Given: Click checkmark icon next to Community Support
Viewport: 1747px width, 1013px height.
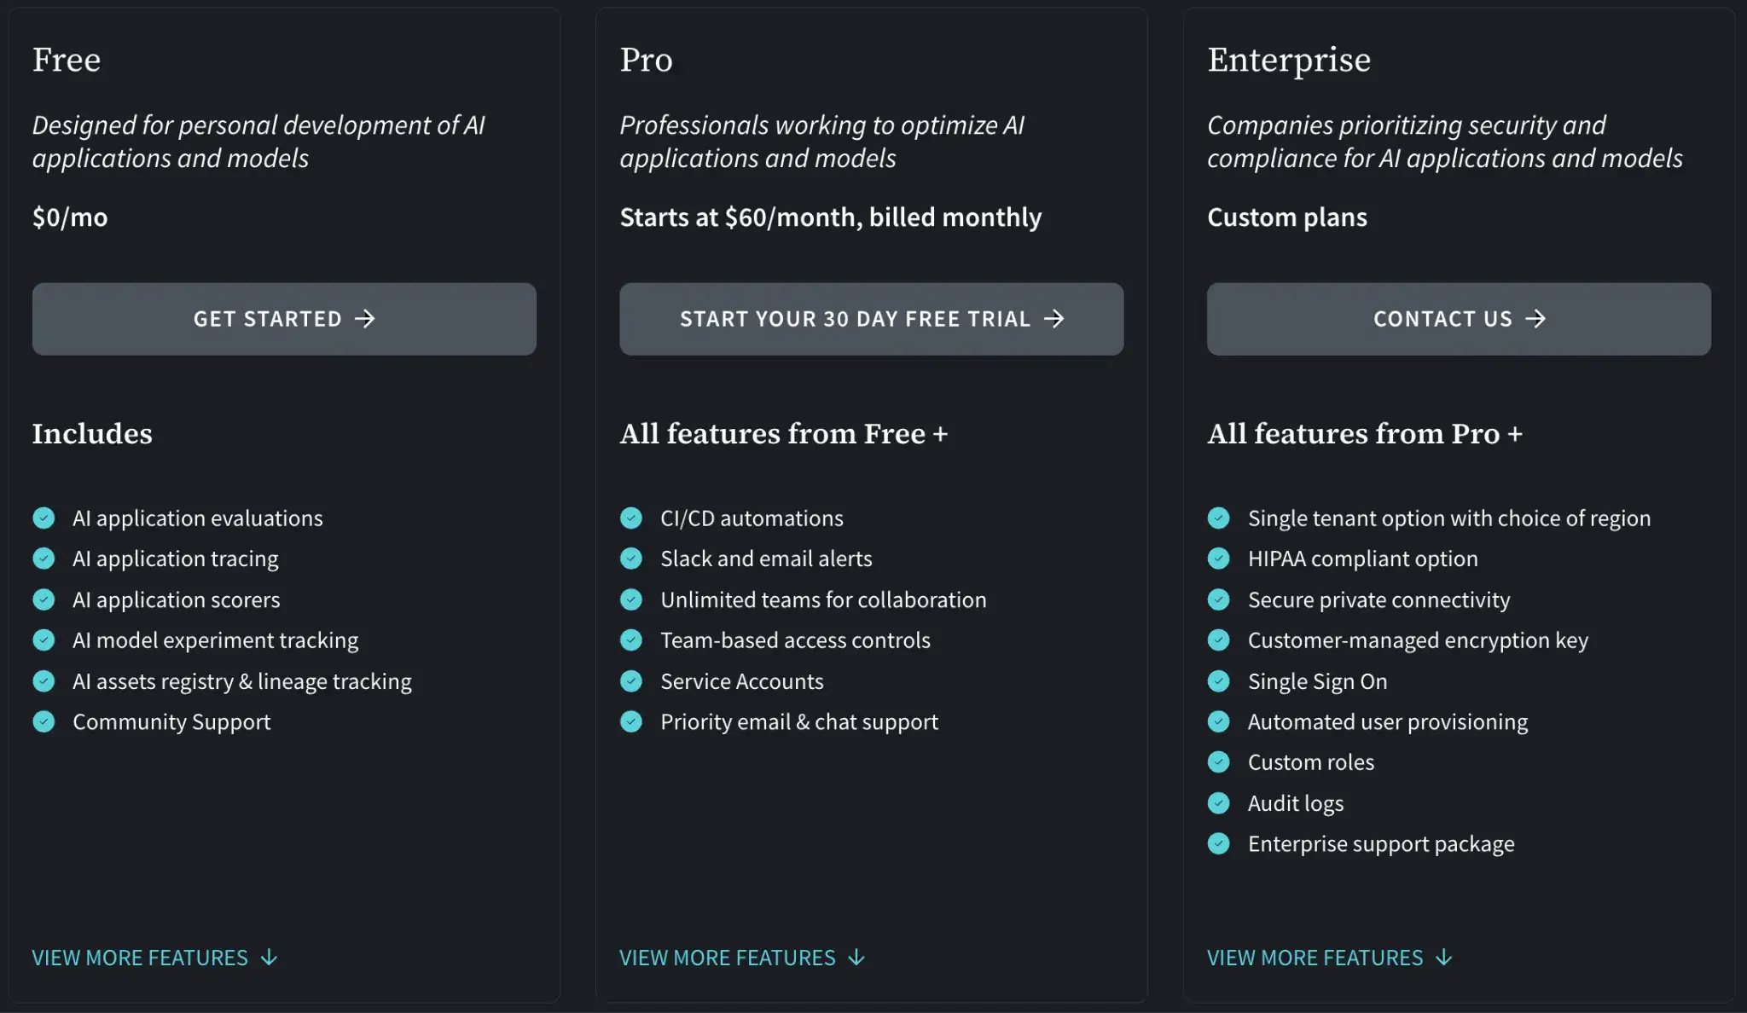Looking at the screenshot, I should [44, 722].
